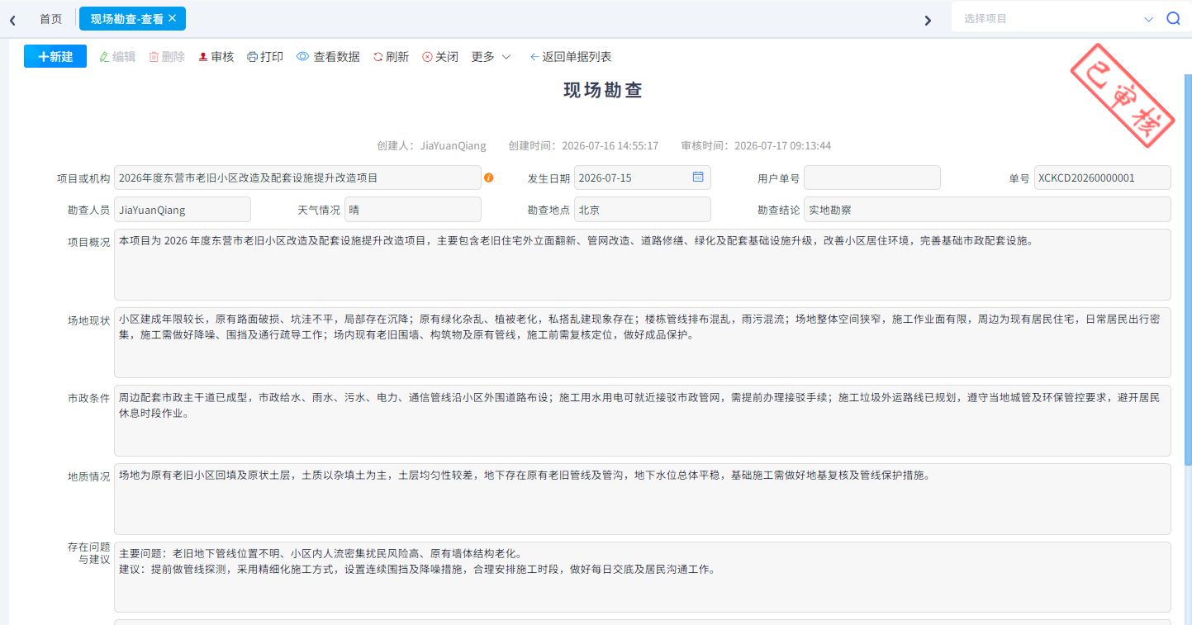Click the 删除 trash icon

[x=154, y=57]
